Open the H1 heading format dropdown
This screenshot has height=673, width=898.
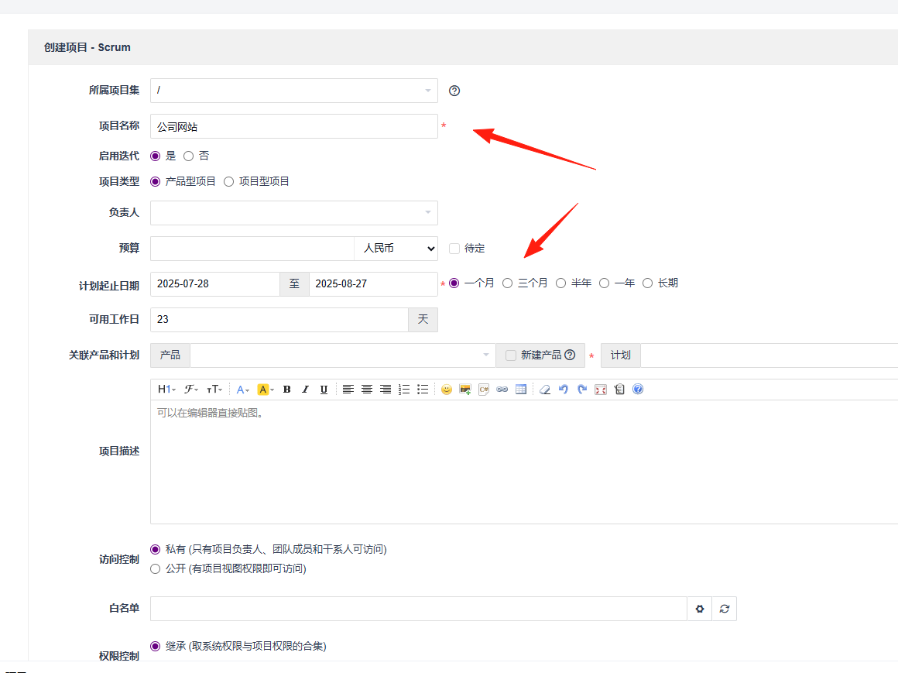pos(166,390)
